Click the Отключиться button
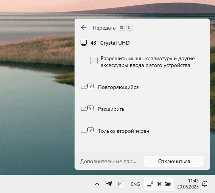Viewport: 215px width, 193px height. 174,161
